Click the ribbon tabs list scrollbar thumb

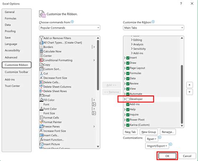pyautogui.click(x=182, y=94)
